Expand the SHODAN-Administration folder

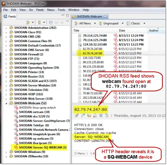(x=6, y=28)
